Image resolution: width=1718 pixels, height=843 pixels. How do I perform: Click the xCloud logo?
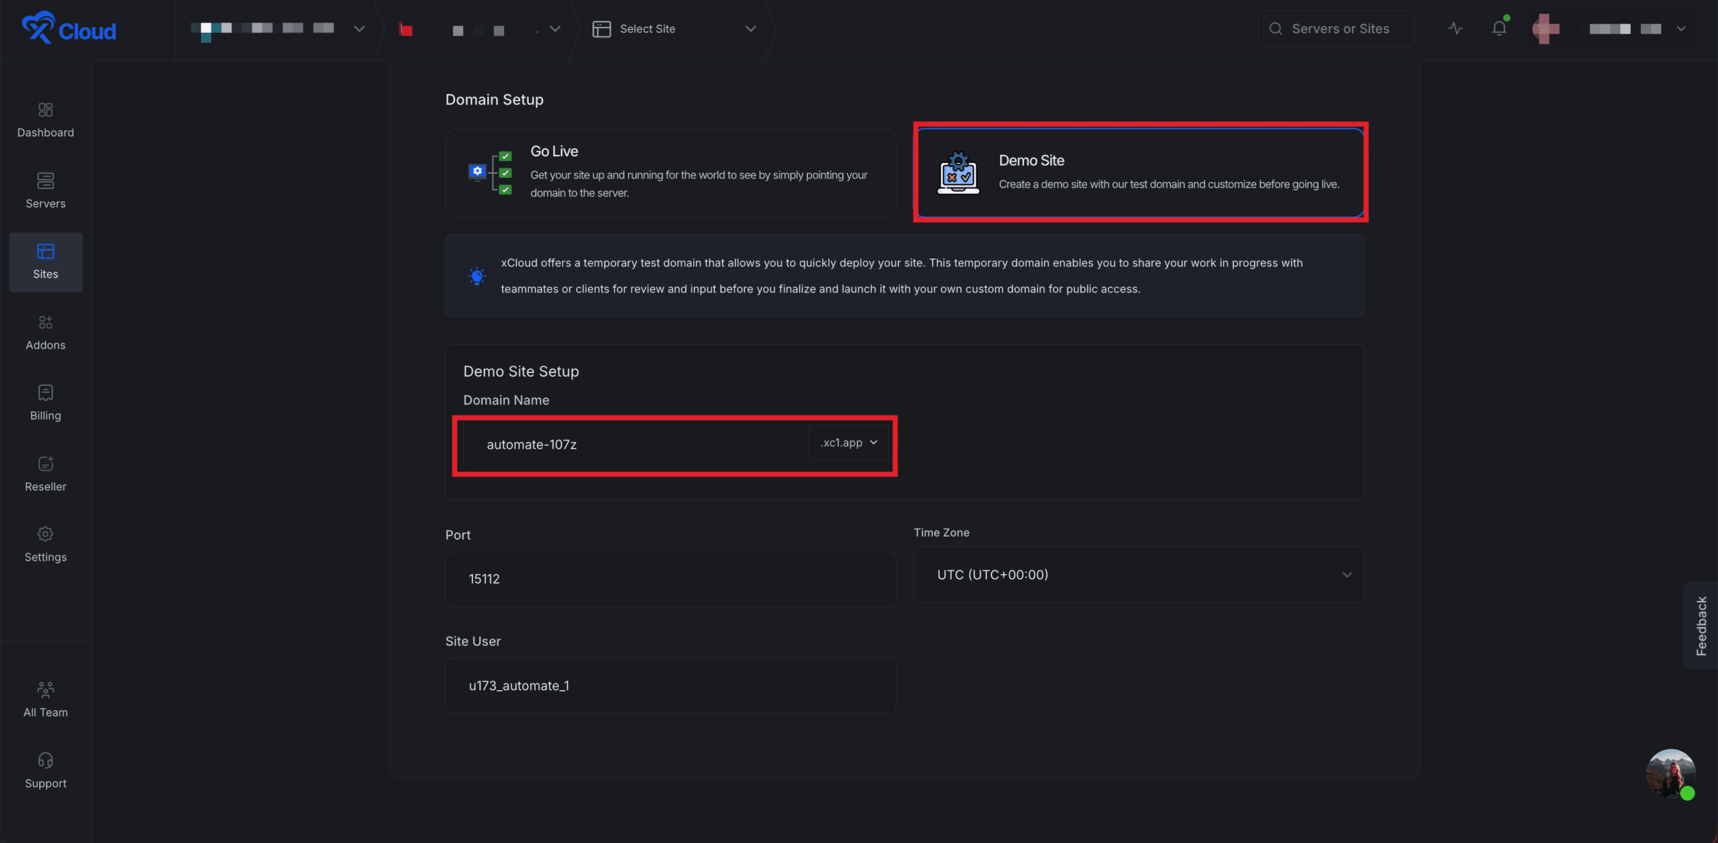(x=68, y=29)
